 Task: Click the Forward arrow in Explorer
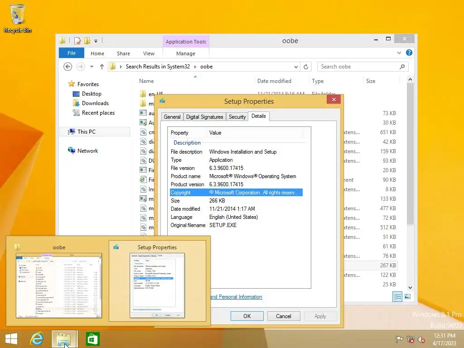(x=81, y=67)
